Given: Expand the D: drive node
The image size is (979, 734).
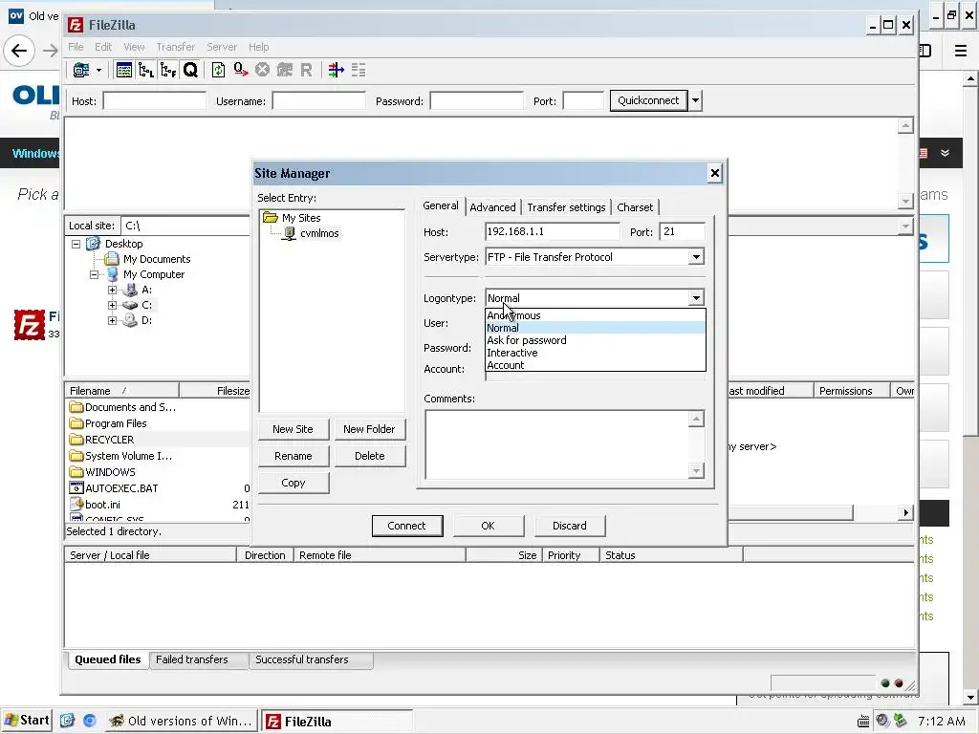Looking at the screenshot, I should coord(113,321).
